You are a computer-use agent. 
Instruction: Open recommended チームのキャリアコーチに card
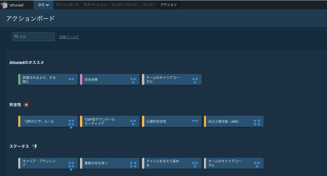click(172, 79)
